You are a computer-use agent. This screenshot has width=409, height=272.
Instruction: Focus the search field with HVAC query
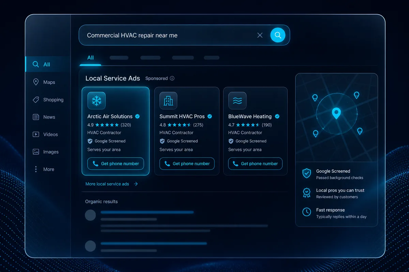pyautogui.click(x=184, y=35)
